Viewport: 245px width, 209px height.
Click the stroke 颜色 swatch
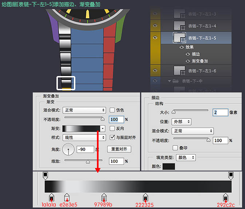[169, 167]
